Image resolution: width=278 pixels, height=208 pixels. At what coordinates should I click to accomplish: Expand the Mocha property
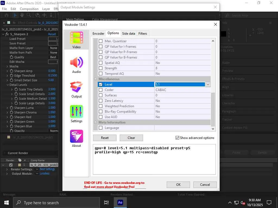point(7,66)
